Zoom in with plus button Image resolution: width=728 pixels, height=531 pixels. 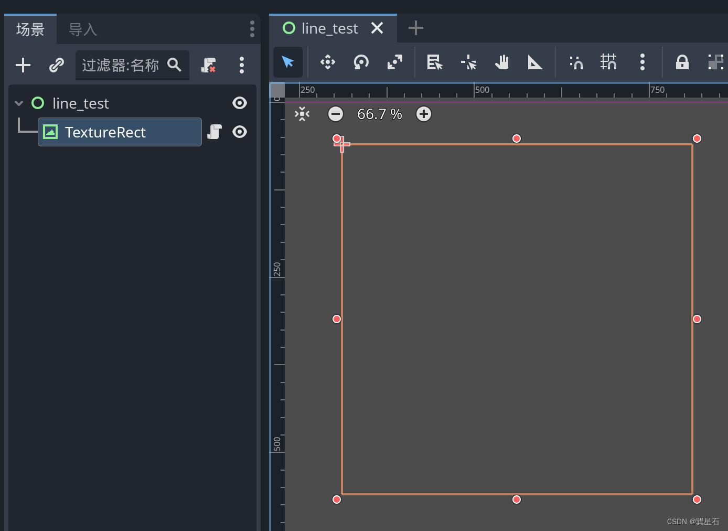click(x=424, y=114)
